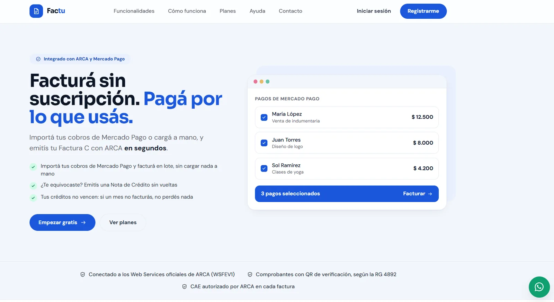The height and width of the screenshot is (302, 554).
Task: Click 'CAE autorizado por ARCA en cada factura' text
Action: point(242,287)
